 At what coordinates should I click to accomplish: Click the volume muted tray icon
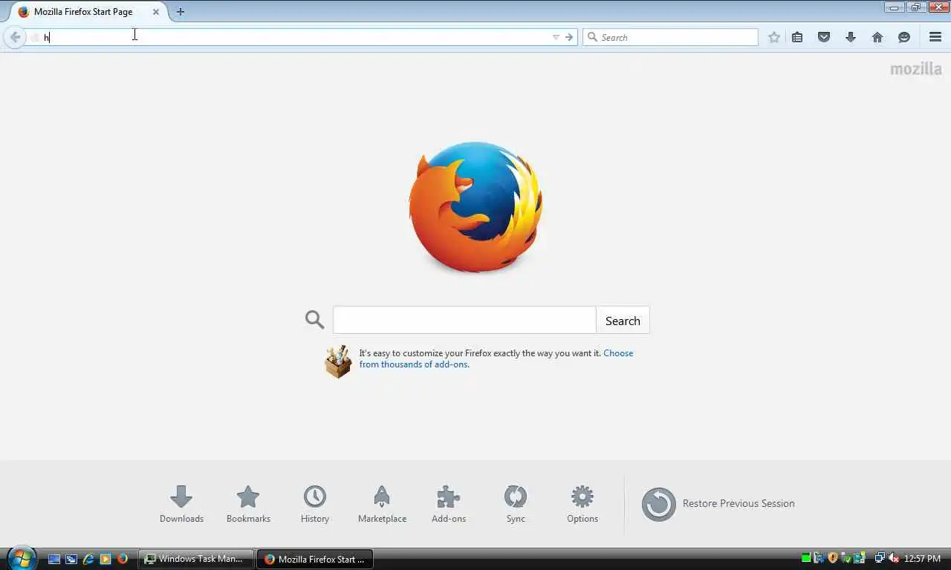coord(895,558)
